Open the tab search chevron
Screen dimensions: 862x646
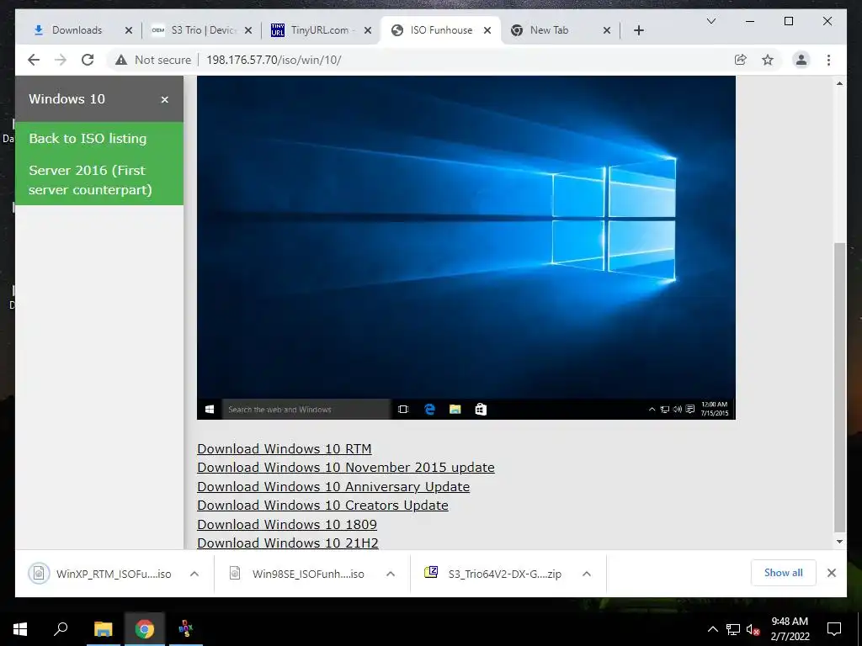pyautogui.click(x=710, y=21)
